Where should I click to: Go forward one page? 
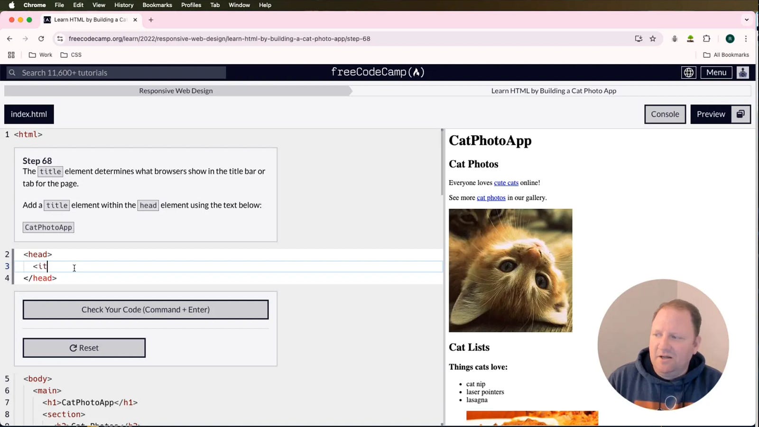pyautogui.click(x=25, y=38)
